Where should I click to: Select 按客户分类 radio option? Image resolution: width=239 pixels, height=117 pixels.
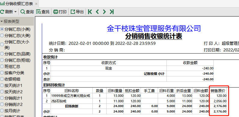[2, 73]
